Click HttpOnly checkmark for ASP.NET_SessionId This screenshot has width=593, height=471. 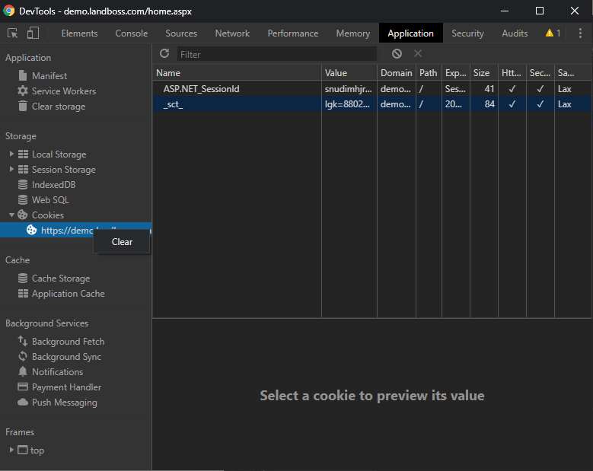point(512,89)
